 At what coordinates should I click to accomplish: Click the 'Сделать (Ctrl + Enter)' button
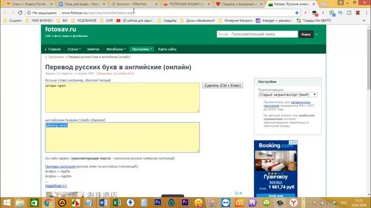pos(223,86)
